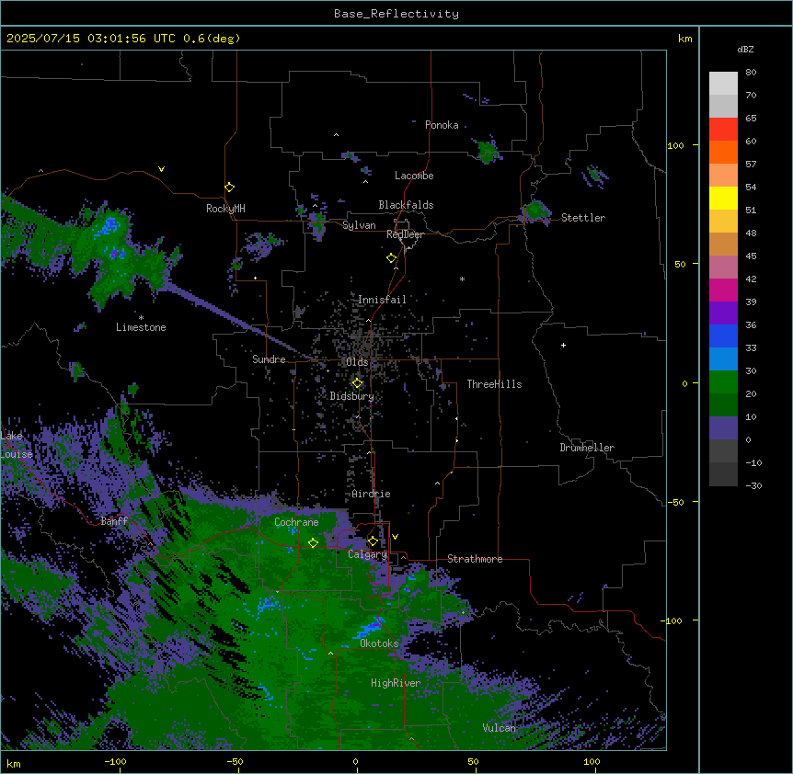This screenshot has width=793, height=774.
Task: Click the Banff label
Action: coord(114,521)
